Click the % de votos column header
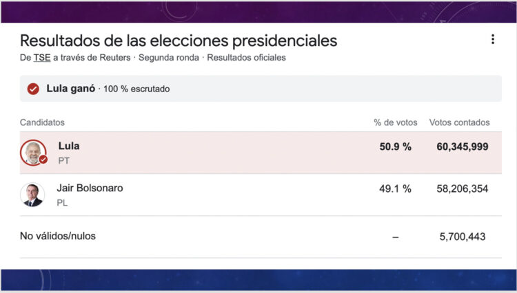Screen dimensions: 517x293 tap(395, 122)
